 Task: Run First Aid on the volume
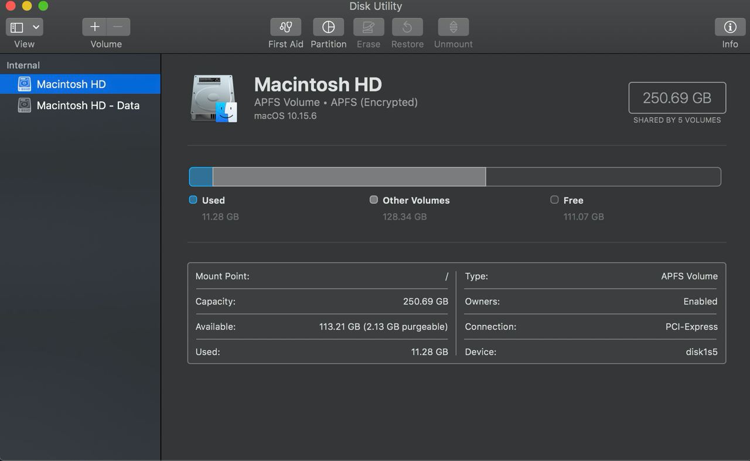point(285,27)
